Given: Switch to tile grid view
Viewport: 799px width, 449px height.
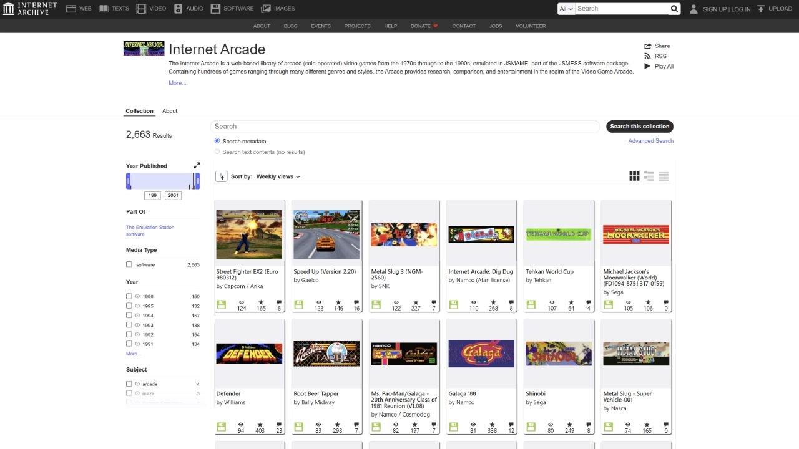Looking at the screenshot, I should [634, 176].
